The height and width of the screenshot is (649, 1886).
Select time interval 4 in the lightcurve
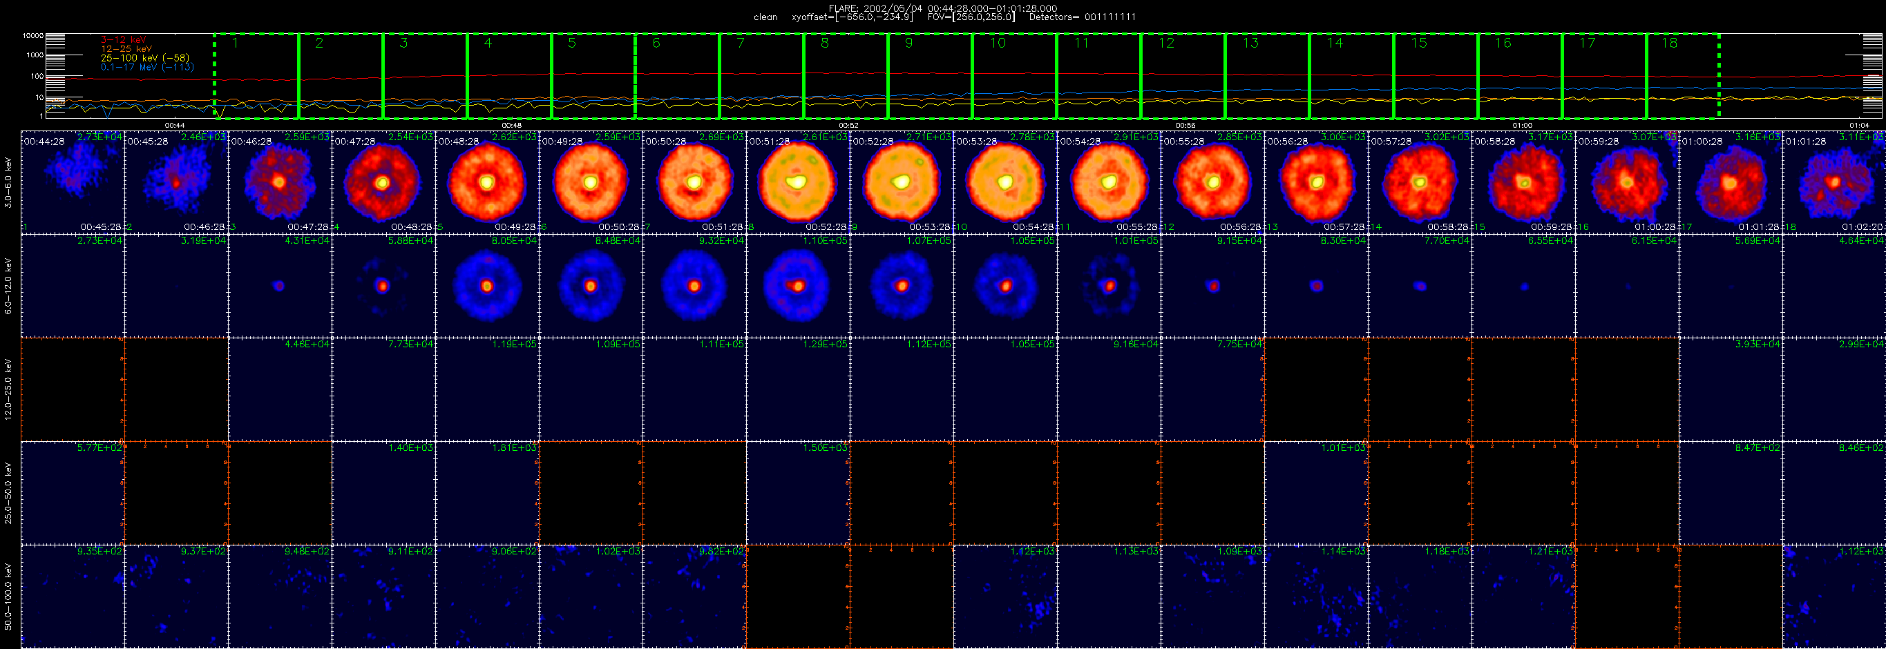(509, 75)
